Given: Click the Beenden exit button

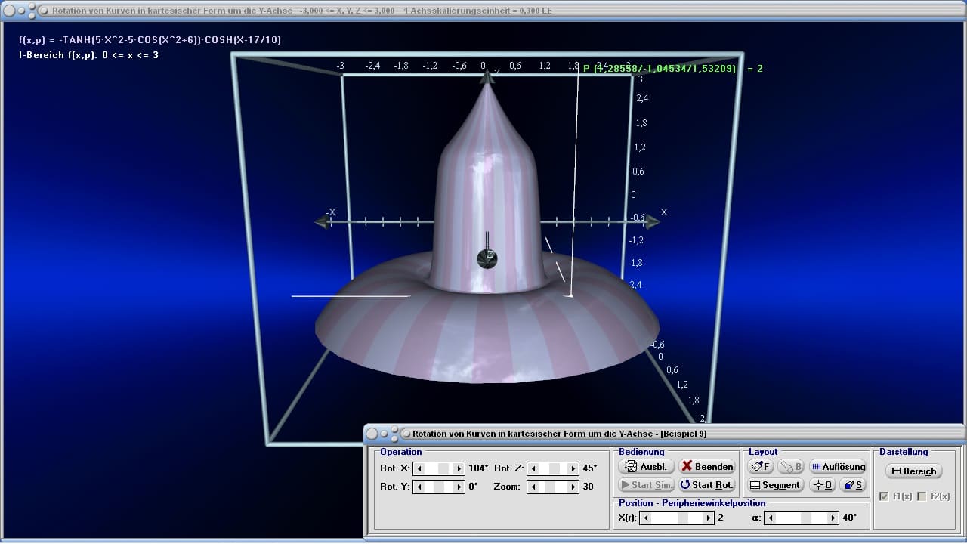Looking at the screenshot, I should [x=706, y=467].
